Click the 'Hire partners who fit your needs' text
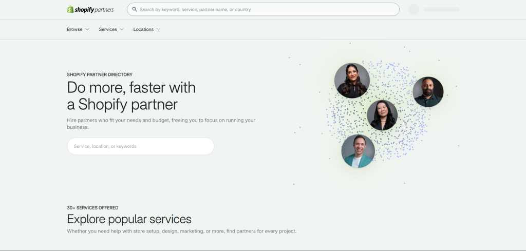Viewport: 526px width, 251px height. (x=161, y=124)
